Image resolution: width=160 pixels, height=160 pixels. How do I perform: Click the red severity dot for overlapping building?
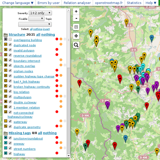click(x=57, y=39)
